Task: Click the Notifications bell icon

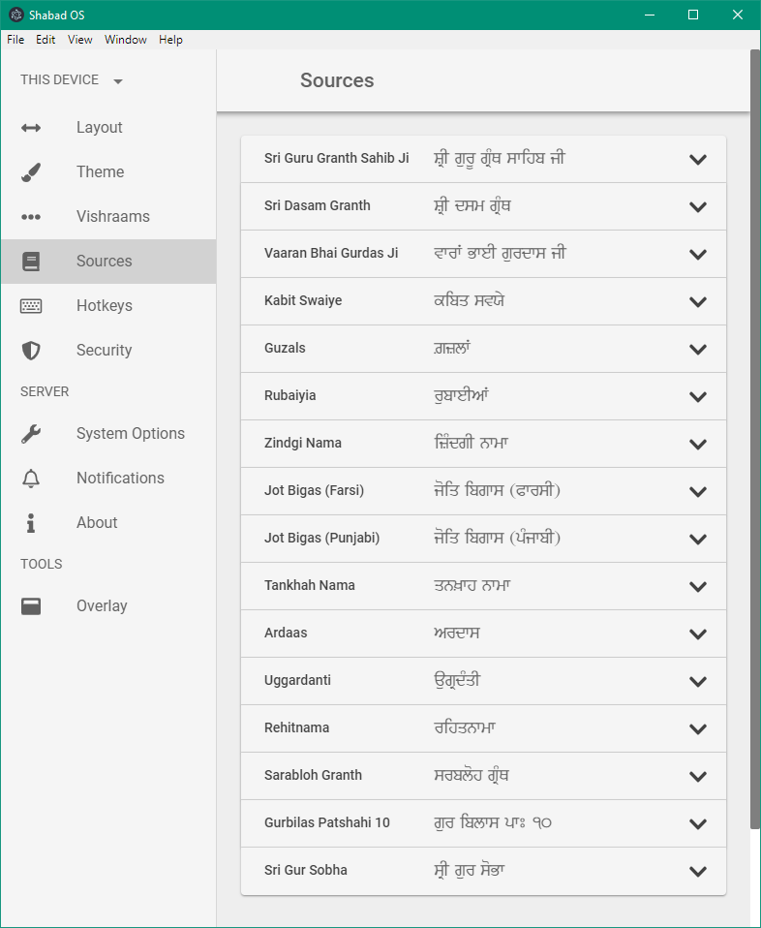Action: coord(31,479)
